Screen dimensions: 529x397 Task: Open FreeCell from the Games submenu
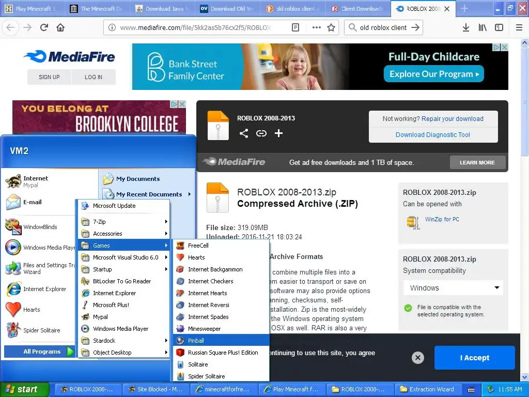tap(221, 246)
